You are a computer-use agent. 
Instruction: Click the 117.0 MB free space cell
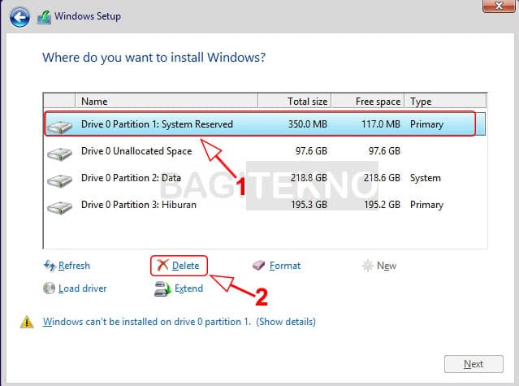(381, 124)
